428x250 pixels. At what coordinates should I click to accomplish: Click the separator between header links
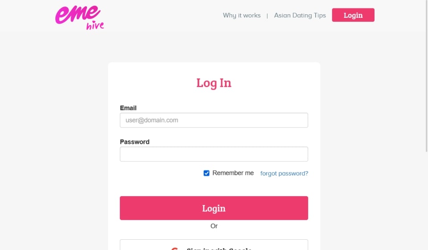(267, 16)
